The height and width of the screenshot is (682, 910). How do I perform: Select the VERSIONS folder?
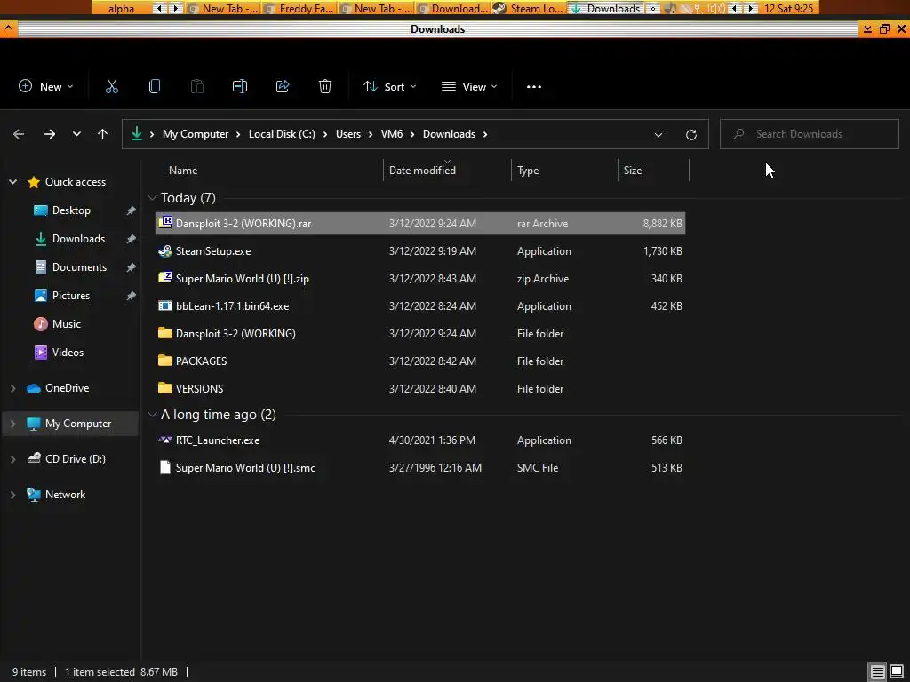click(x=420, y=389)
